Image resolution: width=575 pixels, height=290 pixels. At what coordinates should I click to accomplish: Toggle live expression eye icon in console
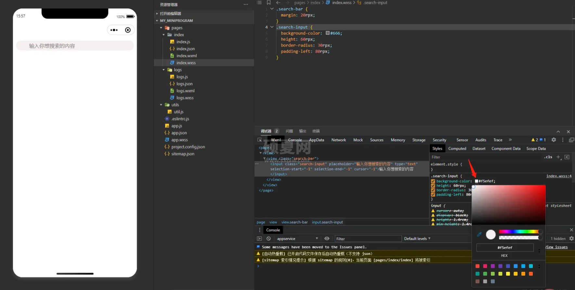click(x=327, y=239)
